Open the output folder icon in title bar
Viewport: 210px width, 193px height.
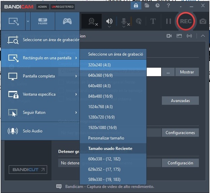pyautogui.click(x=147, y=6)
